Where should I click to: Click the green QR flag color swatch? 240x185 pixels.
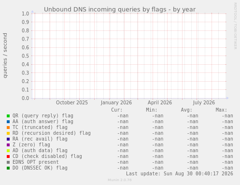tap(8, 116)
